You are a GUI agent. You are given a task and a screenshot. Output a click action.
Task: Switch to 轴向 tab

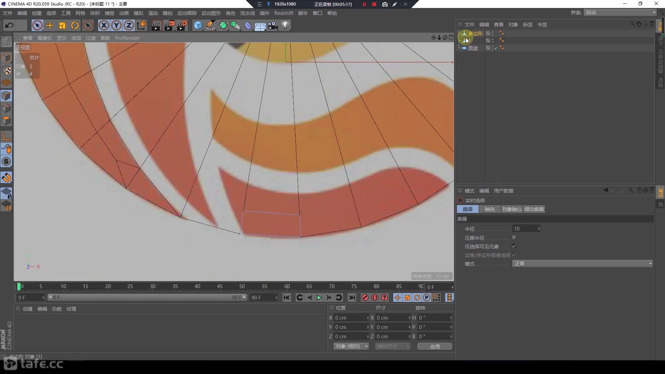489,209
